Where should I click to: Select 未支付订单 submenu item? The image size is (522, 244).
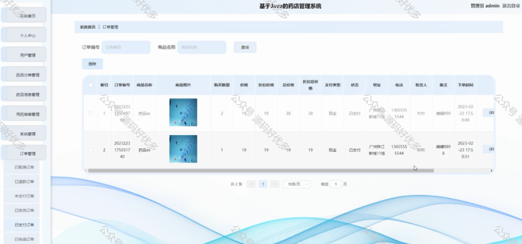pyautogui.click(x=21, y=196)
